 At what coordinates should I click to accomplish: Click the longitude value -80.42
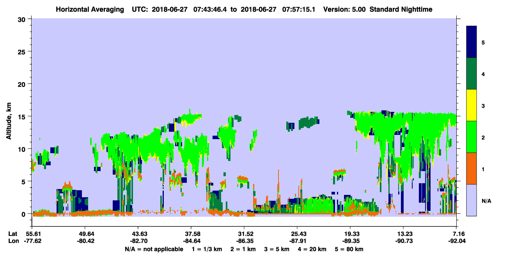pyautogui.click(x=85, y=241)
